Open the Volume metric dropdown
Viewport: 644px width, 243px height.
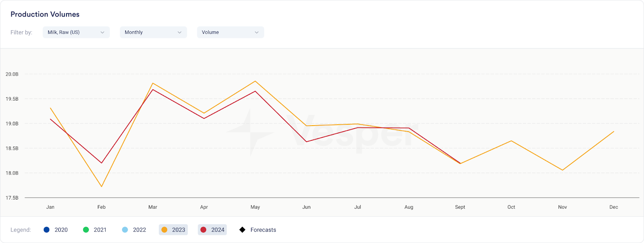coord(230,32)
